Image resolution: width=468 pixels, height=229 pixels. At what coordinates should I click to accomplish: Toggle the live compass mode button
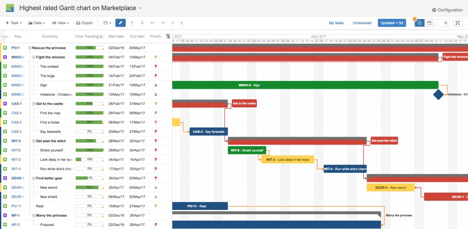(x=419, y=23)
